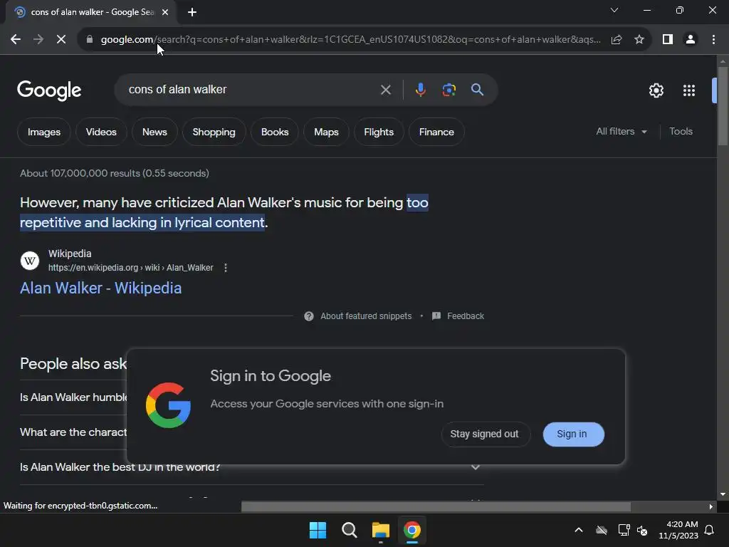Open a new browser tab
Viewport: 729px width, 547px height.
[x=192, y=12]
